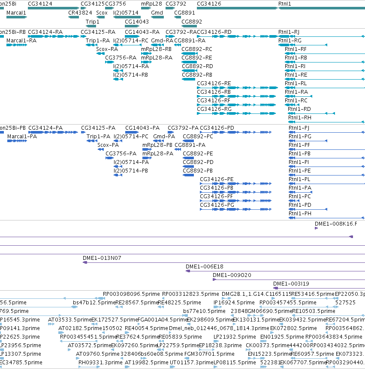Click the Scox-RA transcript label
This screenshot has width=365, height=369.
[x=107, y=49]
